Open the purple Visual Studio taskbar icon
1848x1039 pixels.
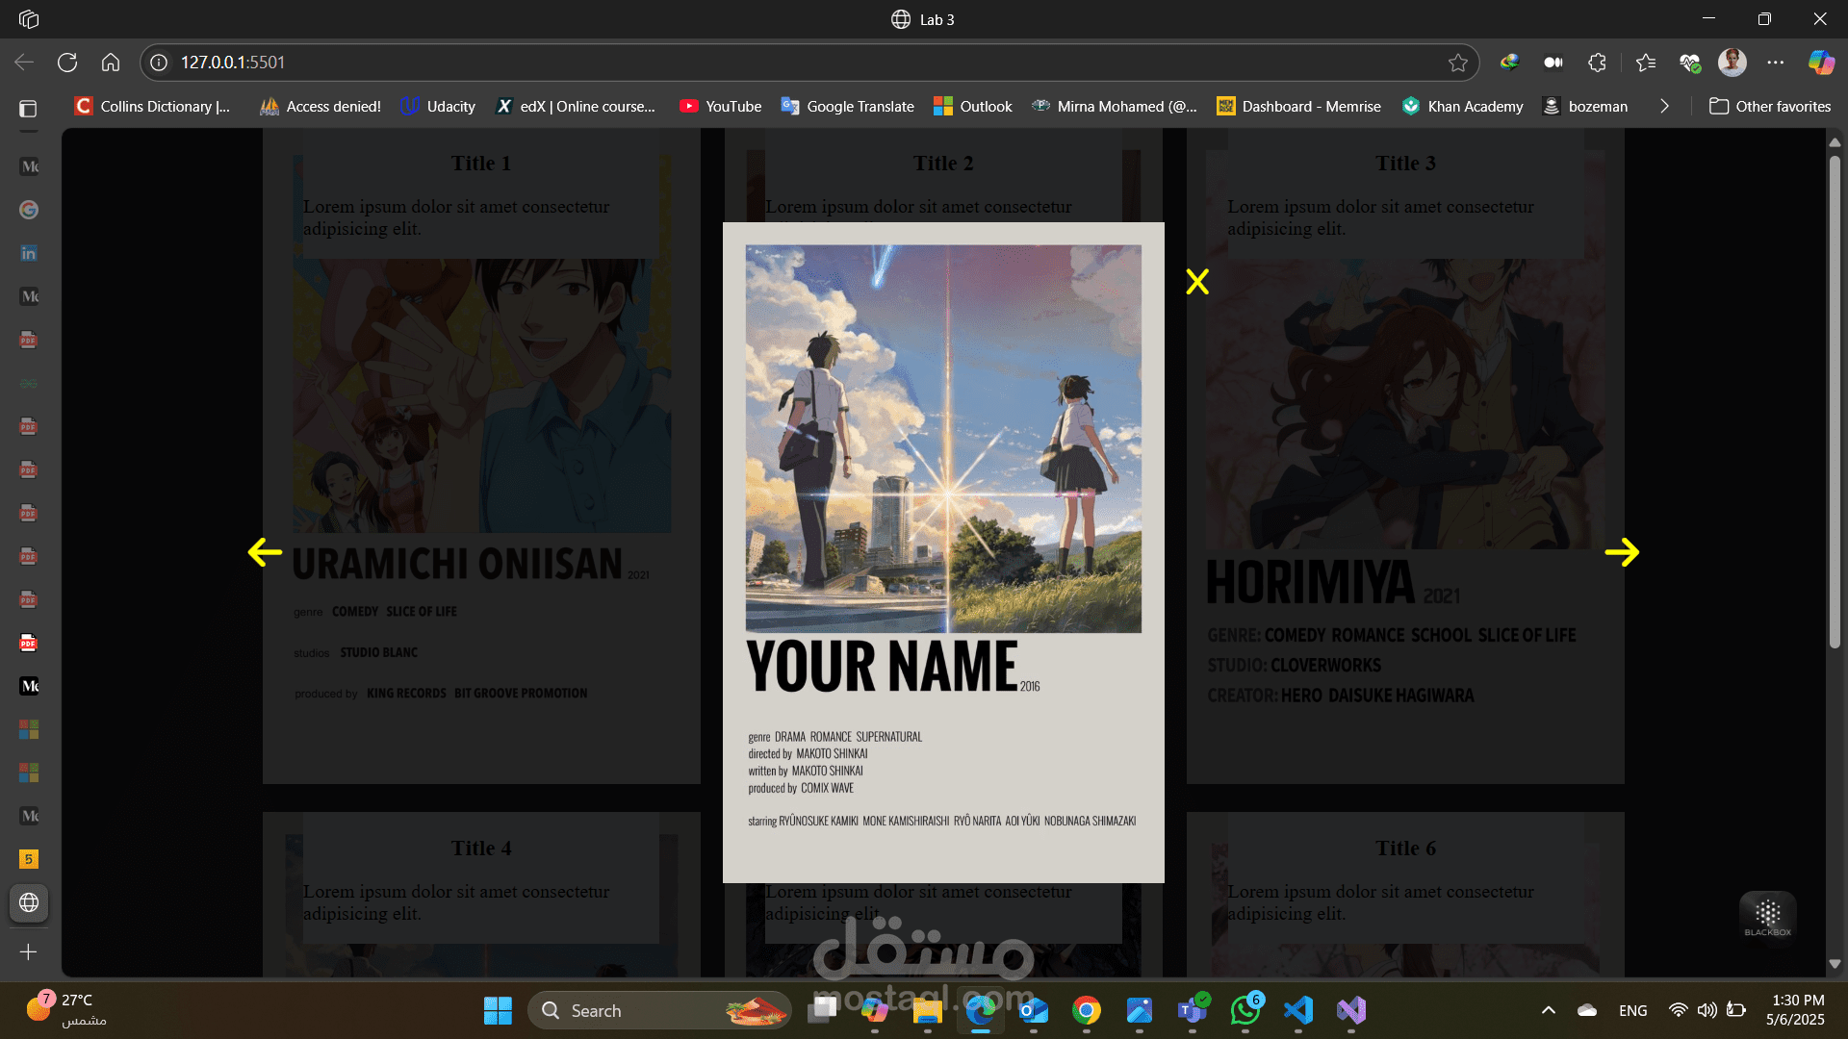pyautogui.click(x=1351, y=1010)
